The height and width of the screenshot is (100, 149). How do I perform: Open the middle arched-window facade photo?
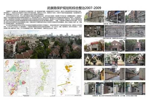coord(115,31)
